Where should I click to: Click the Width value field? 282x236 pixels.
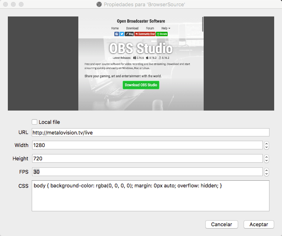point(147,145)
